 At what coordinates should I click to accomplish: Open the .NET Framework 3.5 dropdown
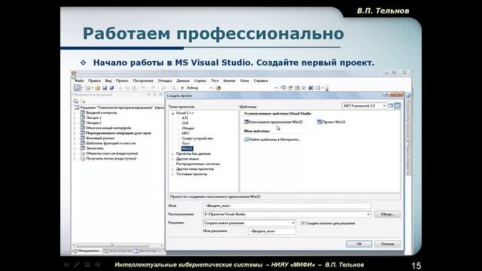click(x=384, y=105)
